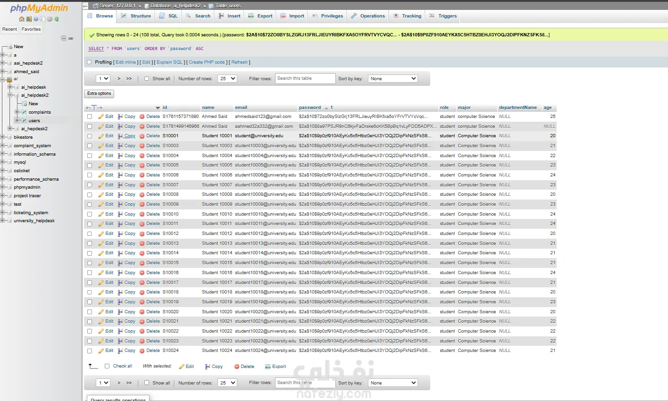Click the With selected Copy icon
The height and width of the screenshot is (401, 668).
208,367
